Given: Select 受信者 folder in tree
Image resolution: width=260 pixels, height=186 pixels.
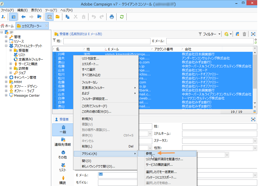Looking at the screenshot, I should tap(21, 50).
